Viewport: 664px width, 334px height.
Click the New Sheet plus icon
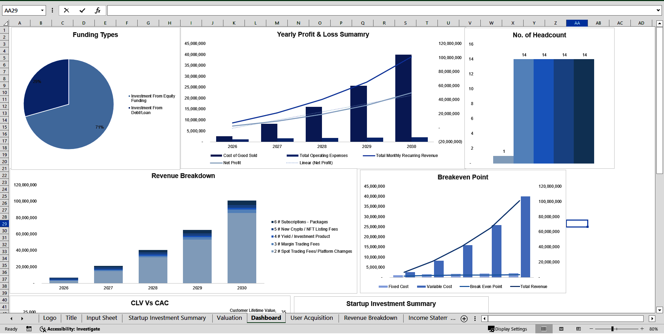pyautogui.click(x=464, y=319)
